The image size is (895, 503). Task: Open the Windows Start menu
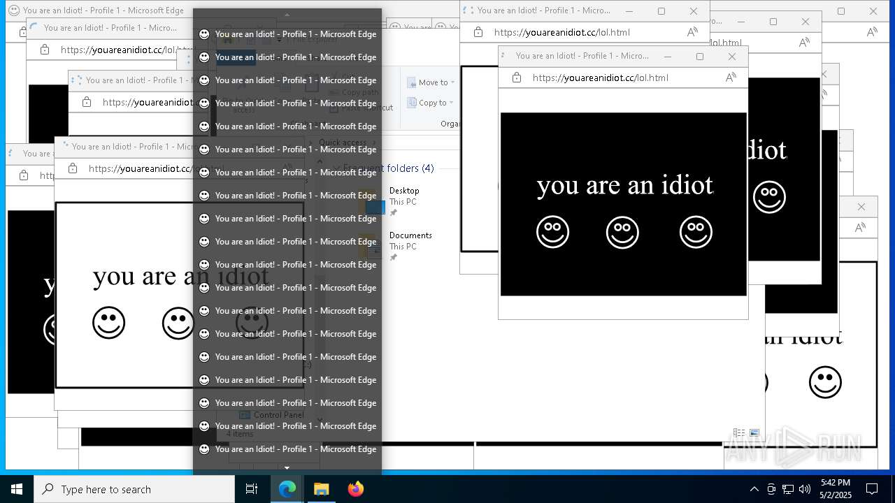[17, 489]
